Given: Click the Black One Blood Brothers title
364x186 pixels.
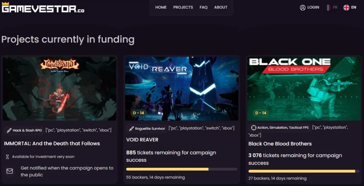Looking at the screenshot, I should point(280,144).
